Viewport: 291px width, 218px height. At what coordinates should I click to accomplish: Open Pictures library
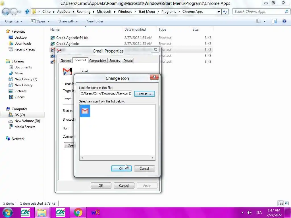click(20, 91)
